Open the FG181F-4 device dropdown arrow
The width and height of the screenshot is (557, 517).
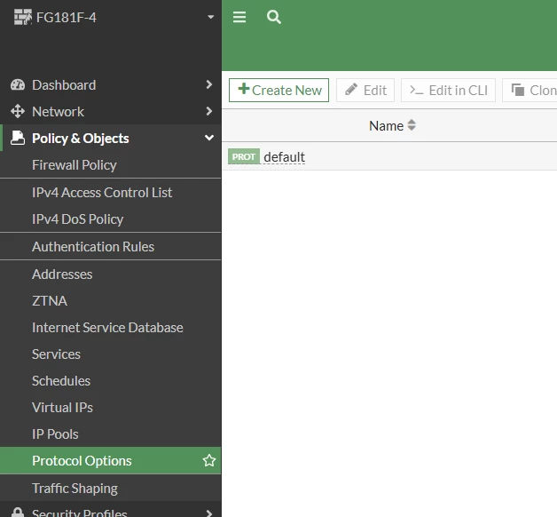pos(211,17)
